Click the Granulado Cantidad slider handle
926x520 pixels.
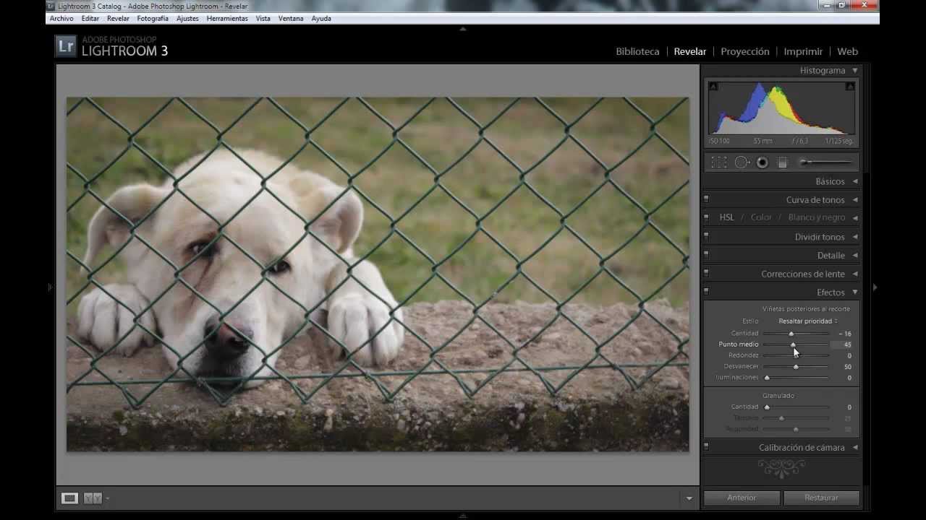[767, 407]
